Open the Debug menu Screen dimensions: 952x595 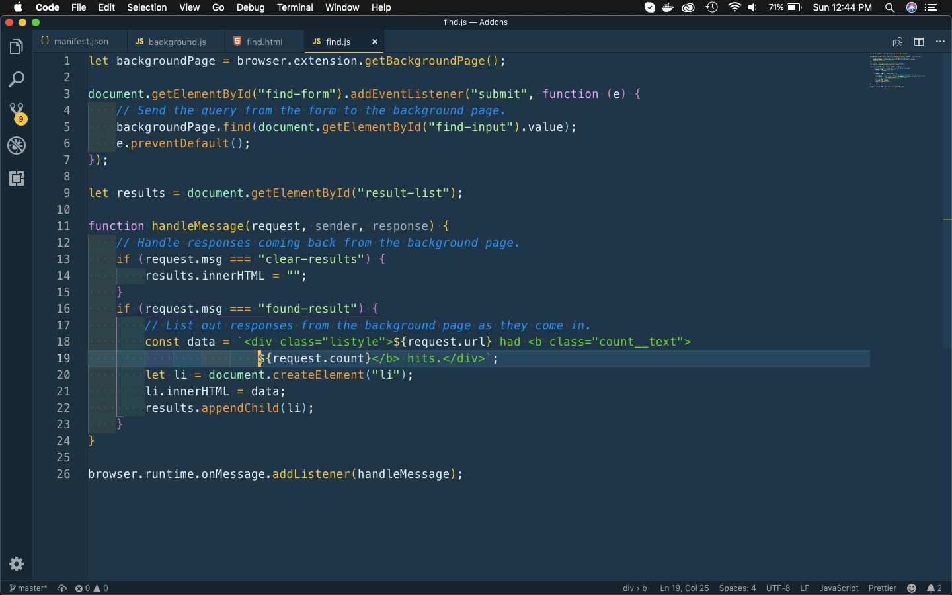(251, 7)
